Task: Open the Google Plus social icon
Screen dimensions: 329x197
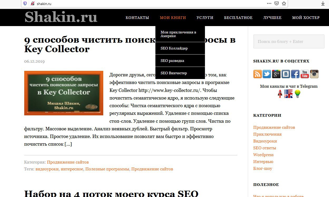Action: click(x=276, y=74)
